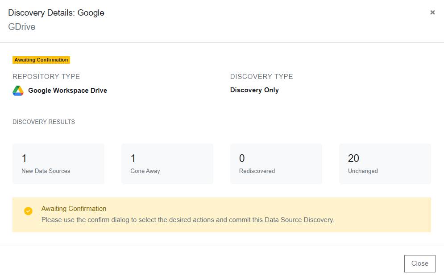
Task: Click the 'GDrive' subtitle
Action: click(22, 27)
